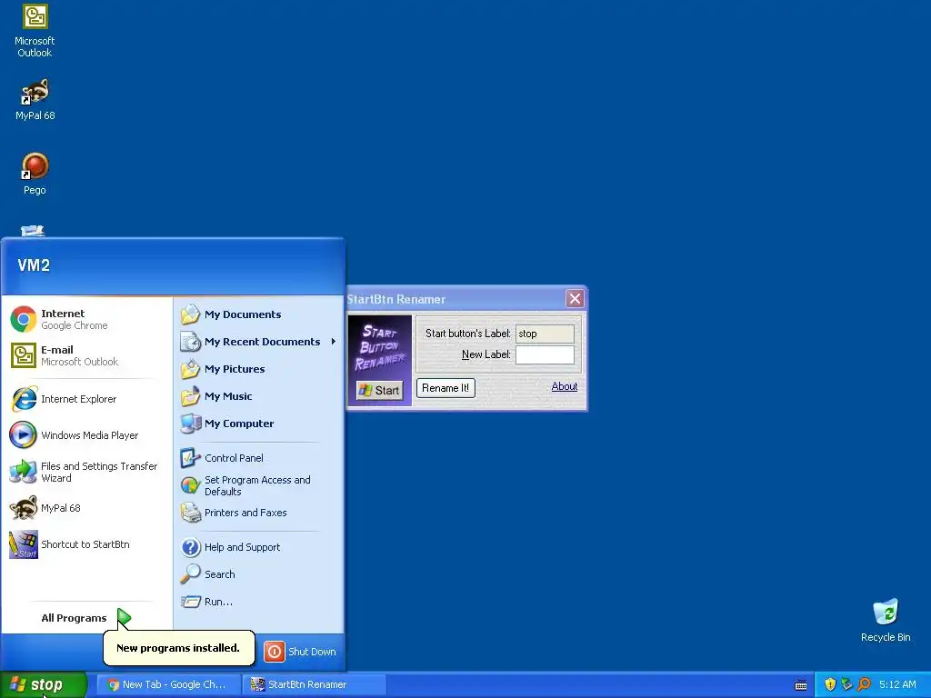This screenshot has height=698, width=931.
Task: Click the magnifier tray icon
Action: pyautogui.click(x=864, y=684)
